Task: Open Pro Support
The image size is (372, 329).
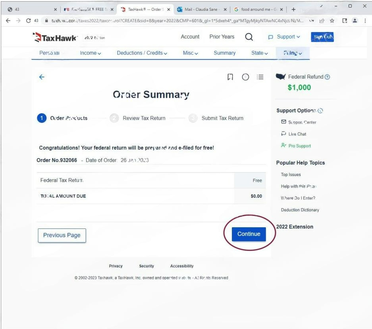Action: point(296,146)
